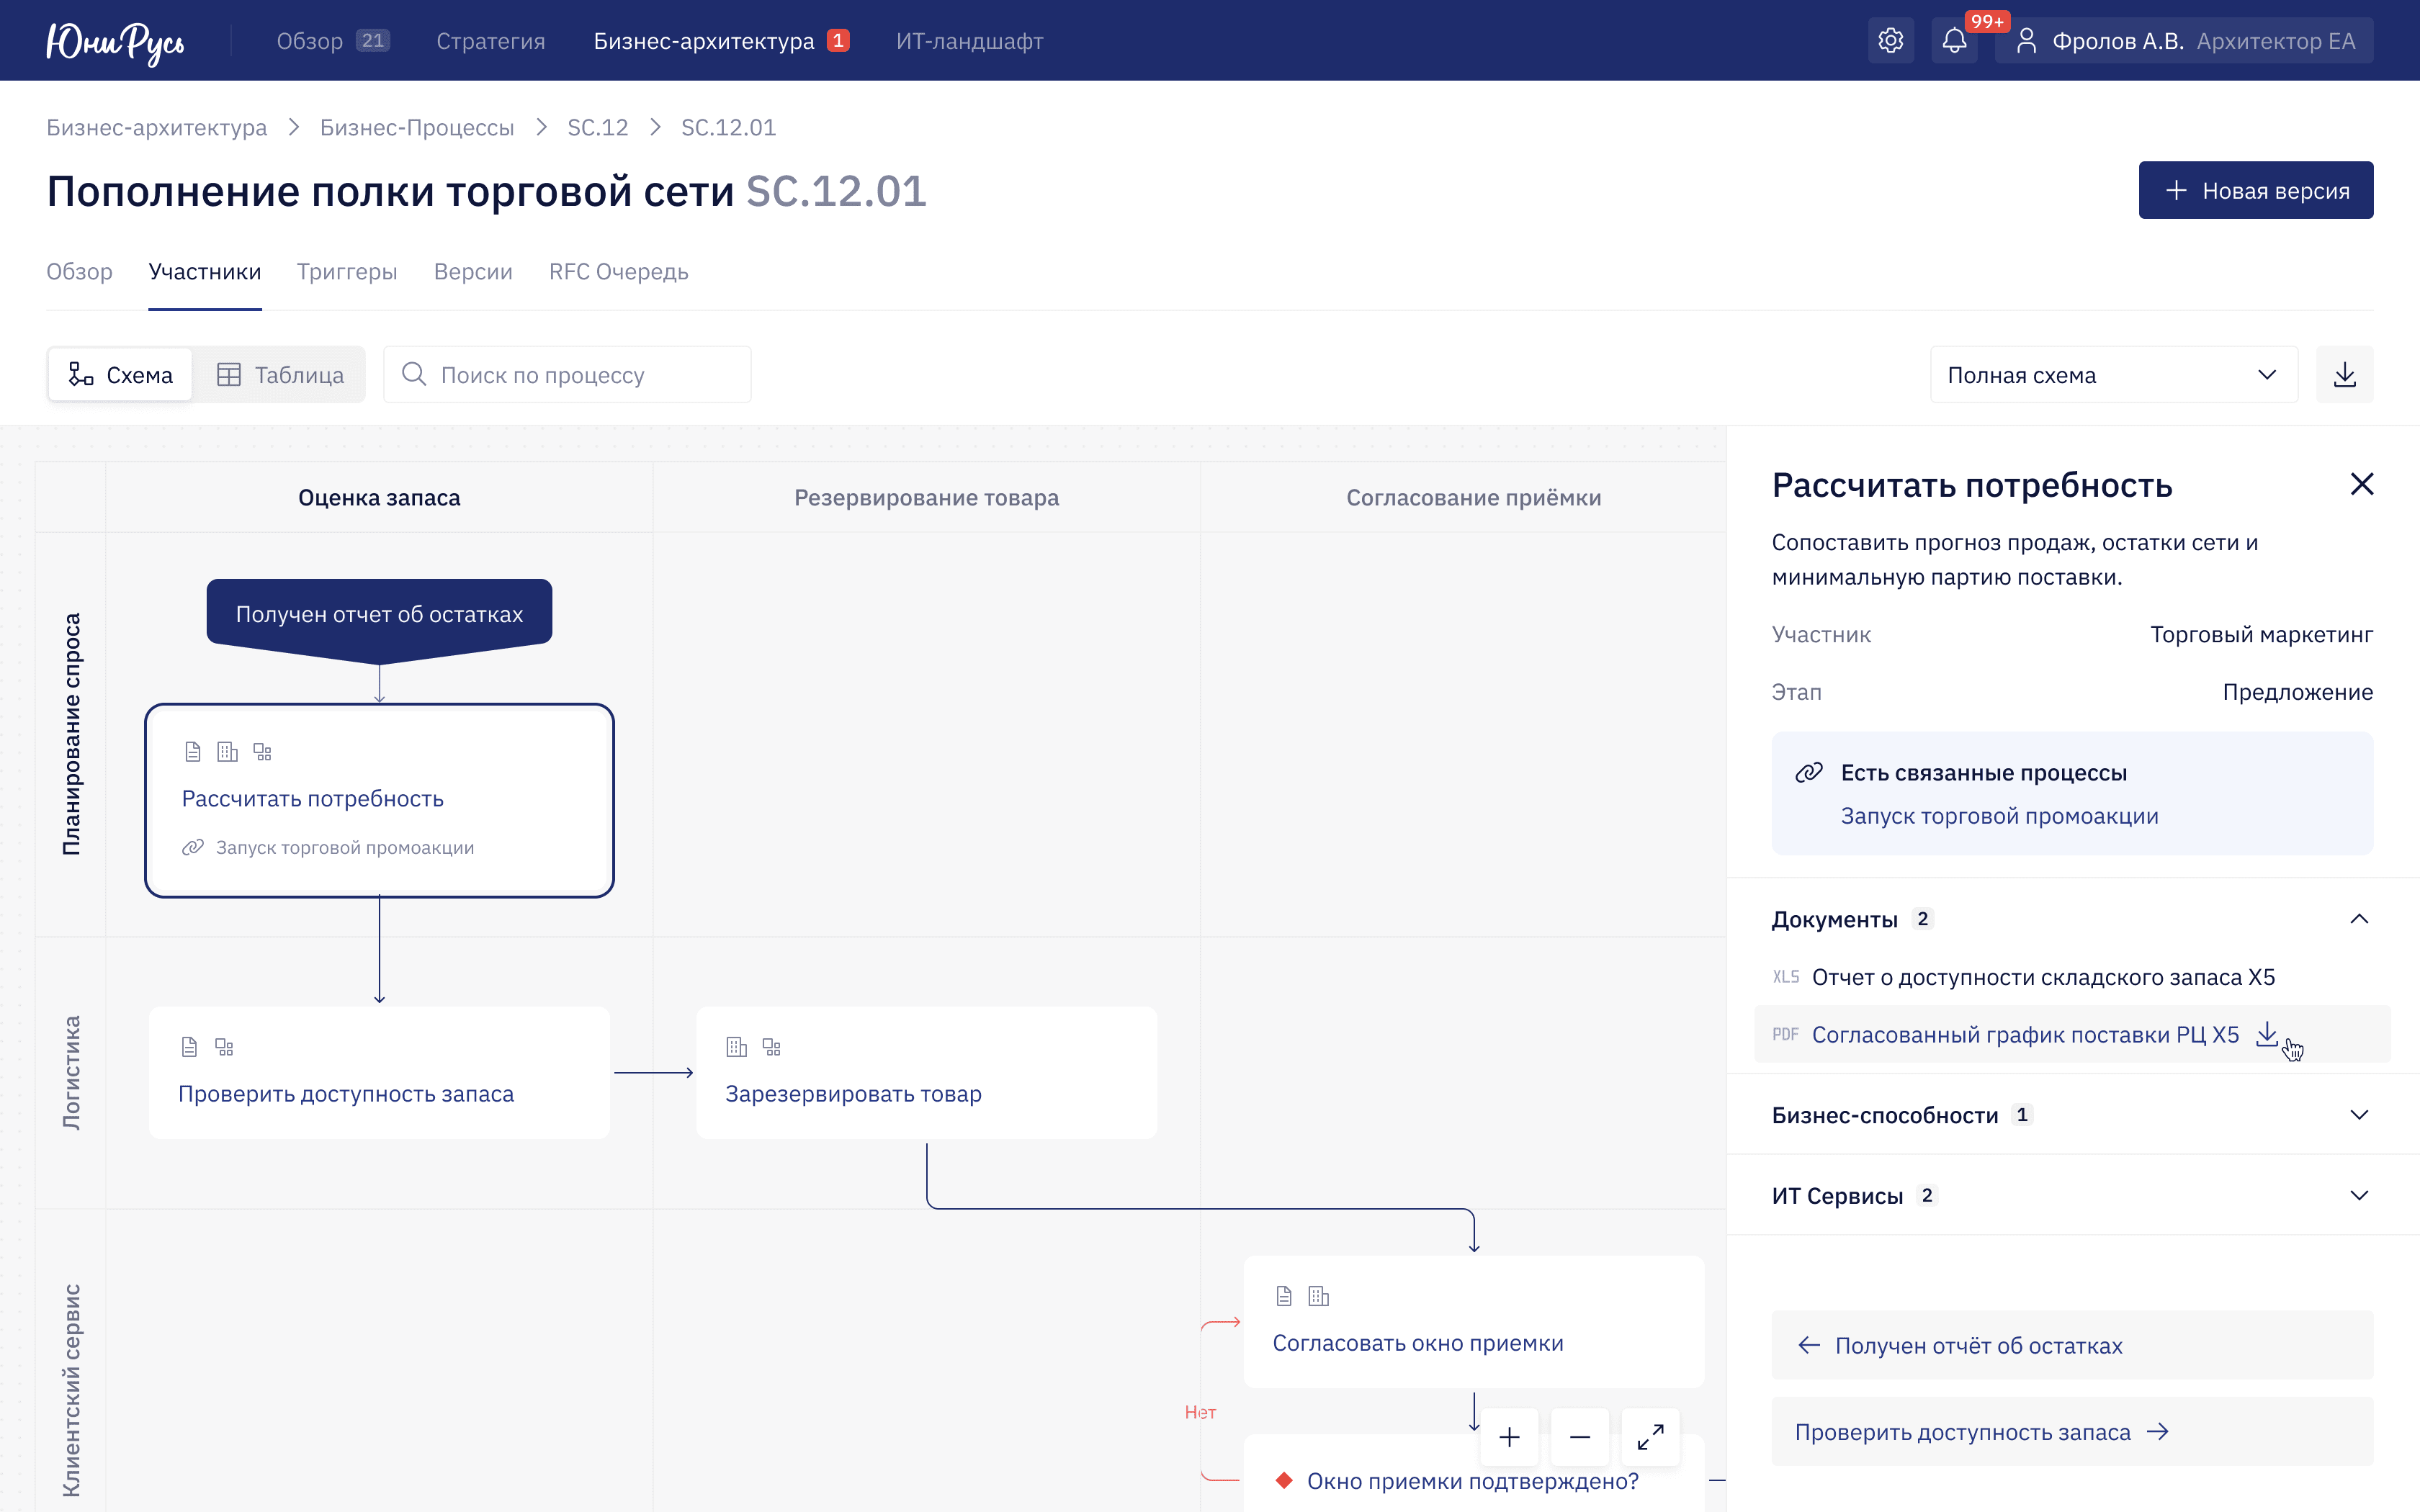The image size is (2420, 1512).
Task: Select the Зарезервировать товар process card
Action: [x=926, y=1073]
